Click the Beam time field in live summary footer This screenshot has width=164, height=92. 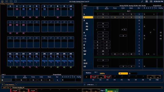coord(49,80)
